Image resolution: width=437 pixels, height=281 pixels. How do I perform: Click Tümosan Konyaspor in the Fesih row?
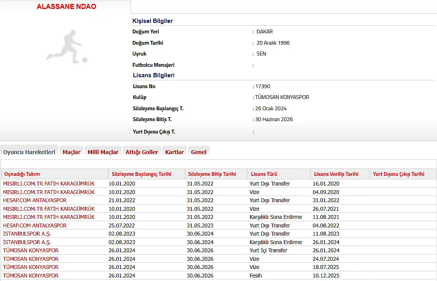[31, 276]
